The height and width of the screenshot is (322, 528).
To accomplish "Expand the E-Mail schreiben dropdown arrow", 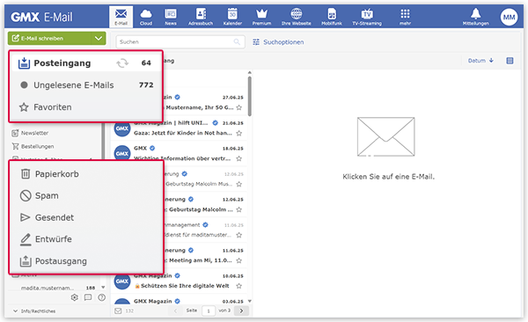I will 99,39.
